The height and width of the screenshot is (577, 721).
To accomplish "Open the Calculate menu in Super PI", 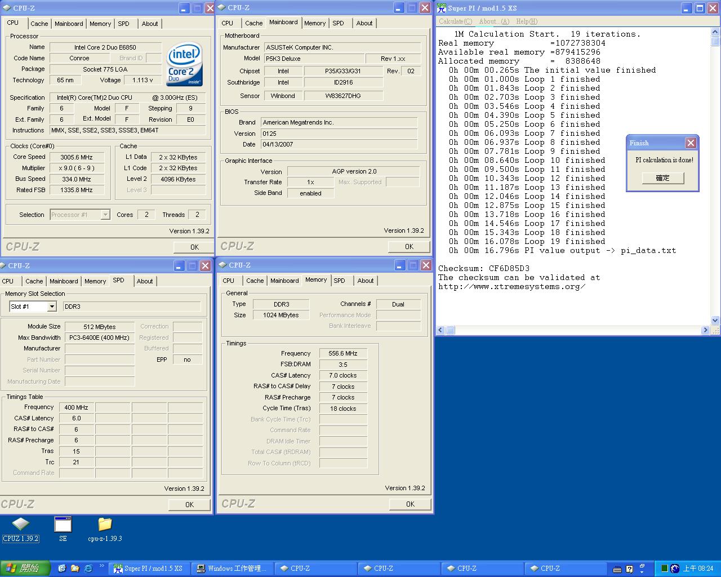I will point(456,21).
